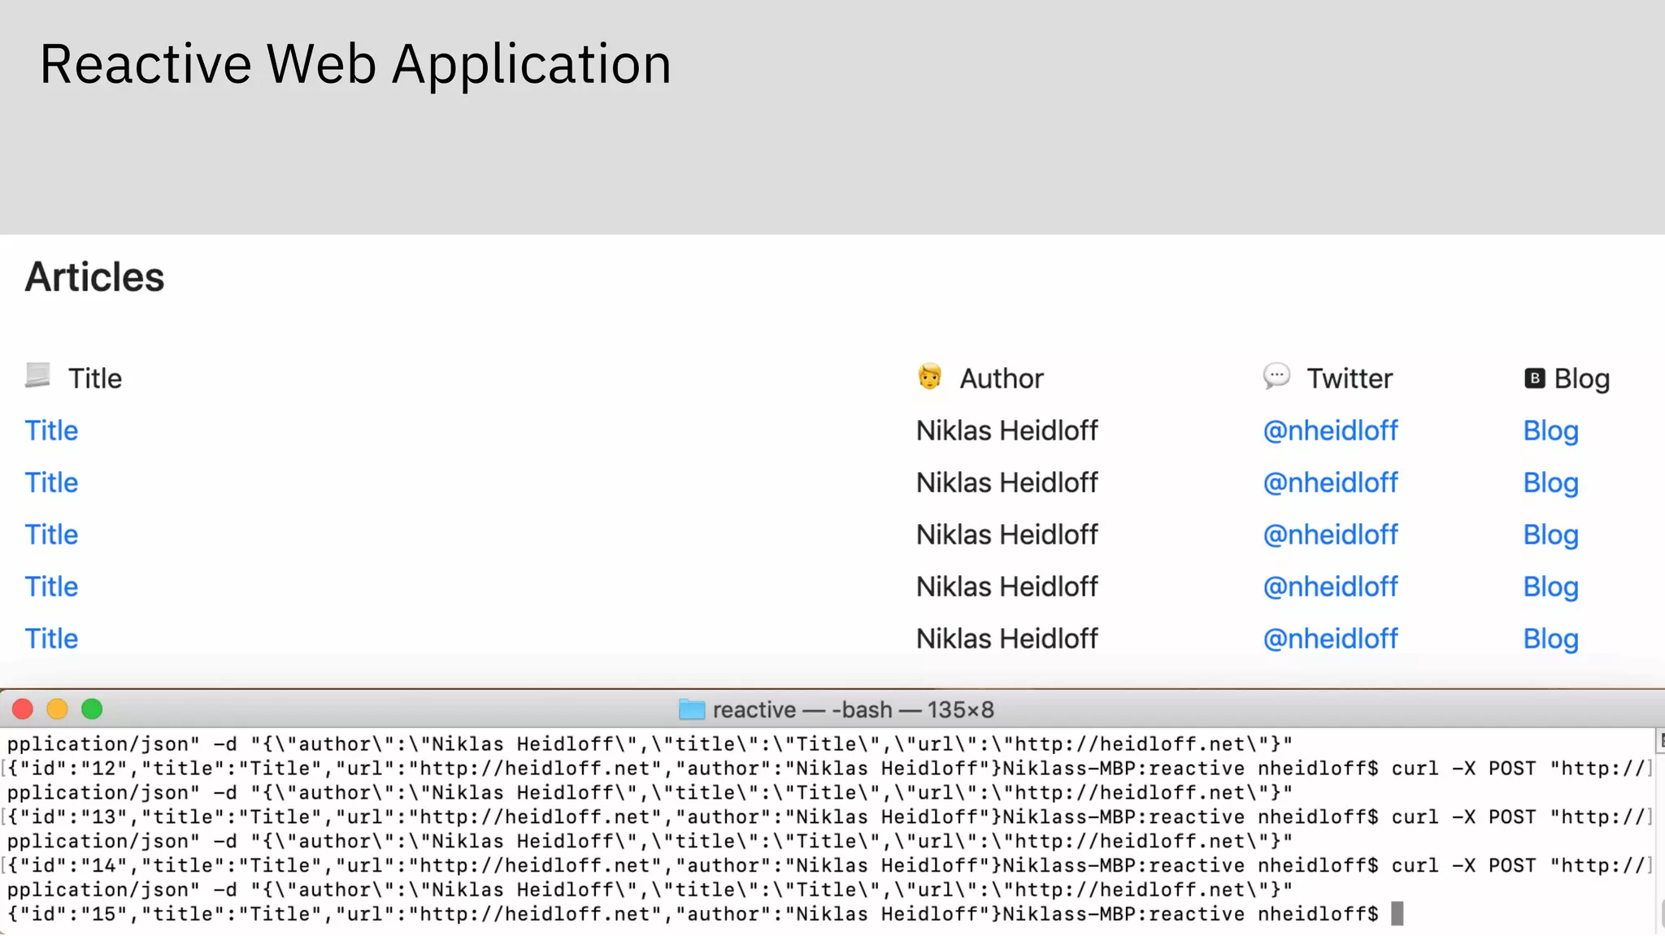1665x936 pixels.
Task: Click the terminal line with id 13
Action: [828, 817]
